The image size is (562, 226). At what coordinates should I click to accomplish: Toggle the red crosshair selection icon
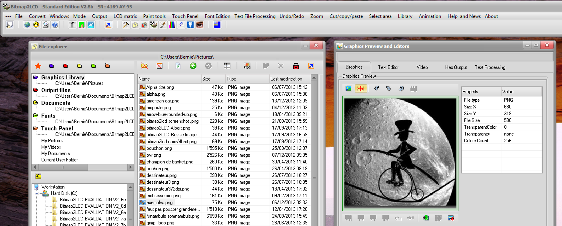(x=361, y=88)
